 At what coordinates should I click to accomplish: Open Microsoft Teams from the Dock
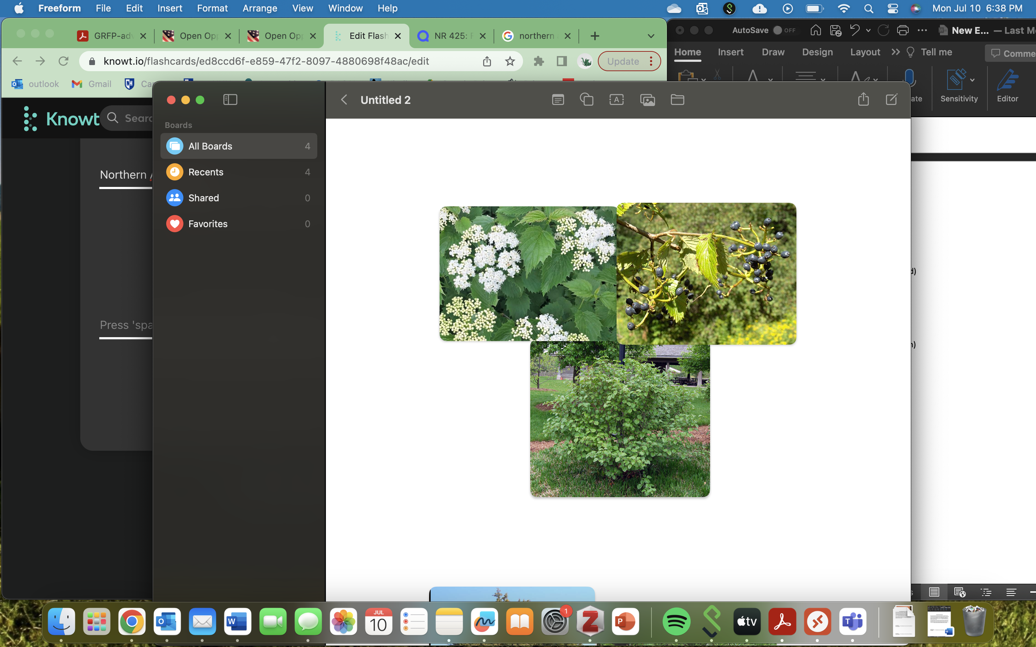(x=852, y=621)
